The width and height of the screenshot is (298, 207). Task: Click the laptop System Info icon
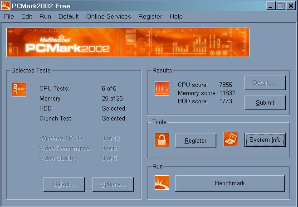coord(231,139)
